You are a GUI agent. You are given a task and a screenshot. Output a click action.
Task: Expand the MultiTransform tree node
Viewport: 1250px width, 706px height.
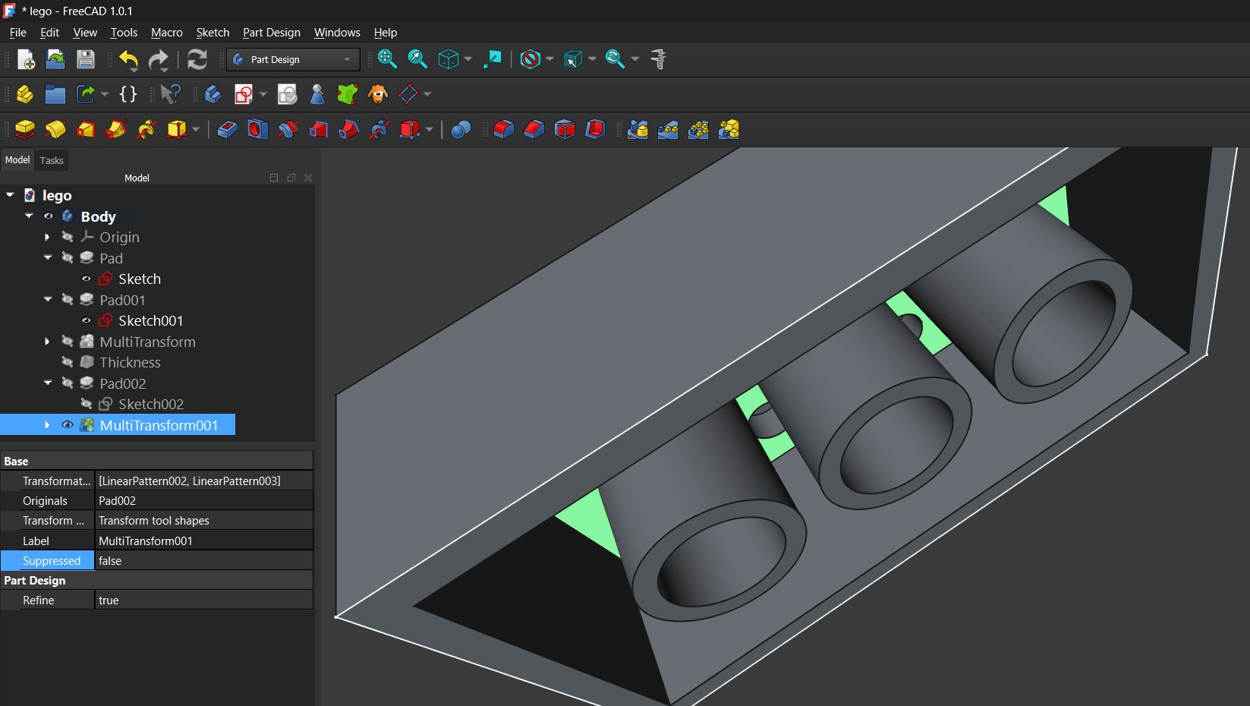48,342
